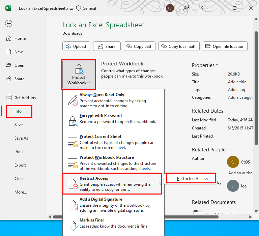Screen dimensions: 259x236
Task: Click the scroll down arrow
Action: pos(256,211)
